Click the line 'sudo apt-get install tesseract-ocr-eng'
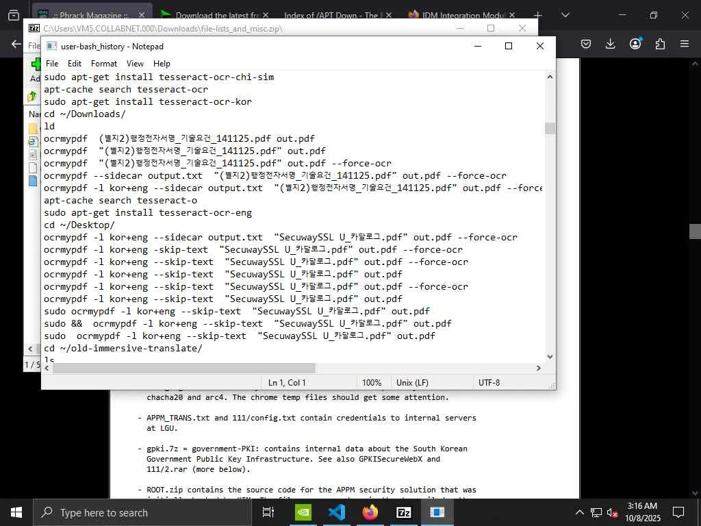This screenshot has width=701, height=526. pyautogui.click(x=148, y=213)
